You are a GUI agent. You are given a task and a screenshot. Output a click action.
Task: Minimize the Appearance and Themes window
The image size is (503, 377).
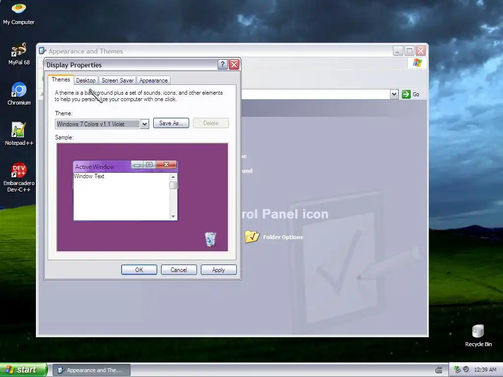(398, 51)
